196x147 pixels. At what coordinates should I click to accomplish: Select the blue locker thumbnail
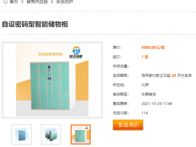click(21, 135)
